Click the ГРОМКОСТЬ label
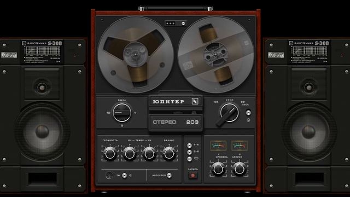Screen dimensions: 350x197 [x=110, y=140]
